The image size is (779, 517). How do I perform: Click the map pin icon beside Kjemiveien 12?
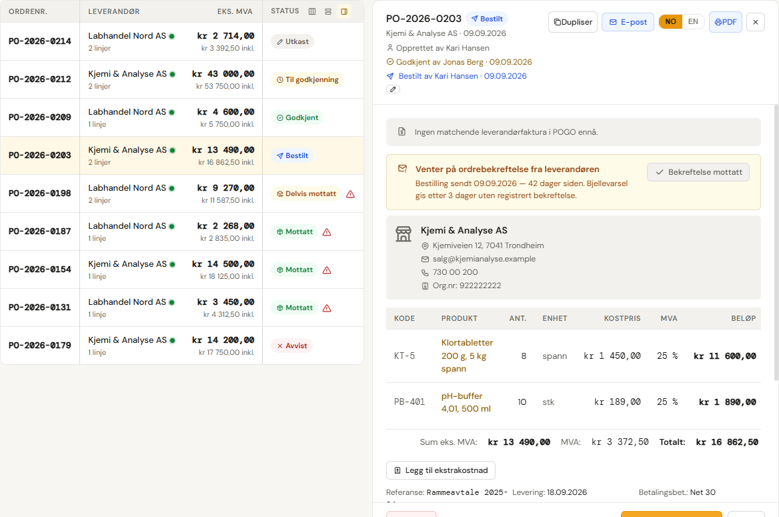click(425, 245)
